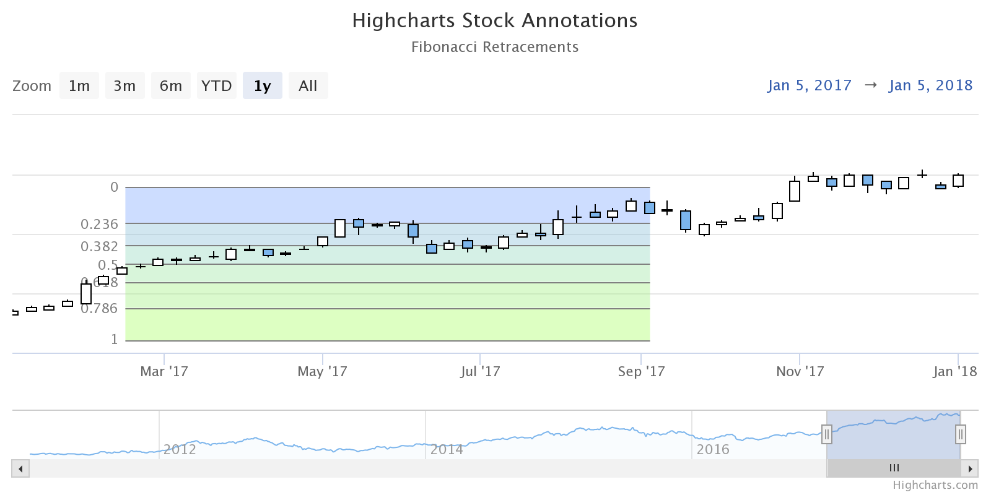Edit the Jan 5, 2018 end date

[930, 85]
